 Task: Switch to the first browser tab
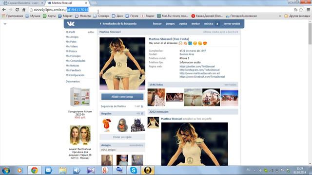tap(23, 3)
